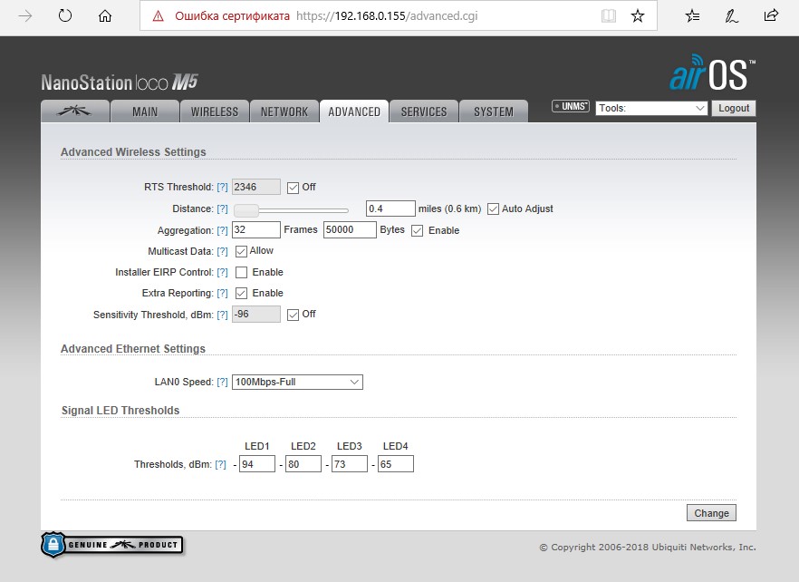Open help for RTS Threshold
Viewport: 799px width, 582px height.
click(222, 187)
